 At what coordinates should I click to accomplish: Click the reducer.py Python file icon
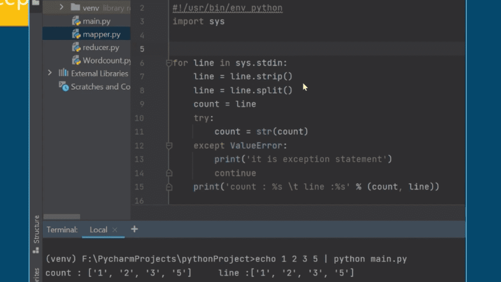tap(76, 48)
